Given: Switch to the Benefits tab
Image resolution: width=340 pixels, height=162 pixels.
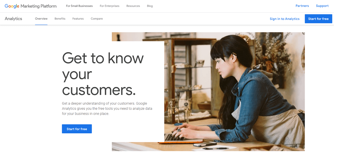Looking at the screenshot, I should (60, 19).
